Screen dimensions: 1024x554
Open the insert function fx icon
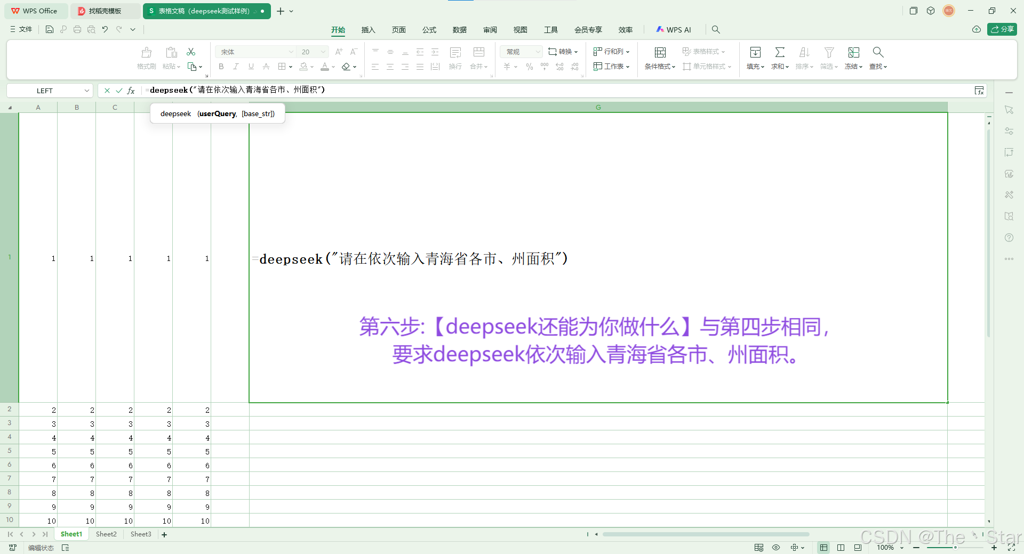(x=131, y=91)
